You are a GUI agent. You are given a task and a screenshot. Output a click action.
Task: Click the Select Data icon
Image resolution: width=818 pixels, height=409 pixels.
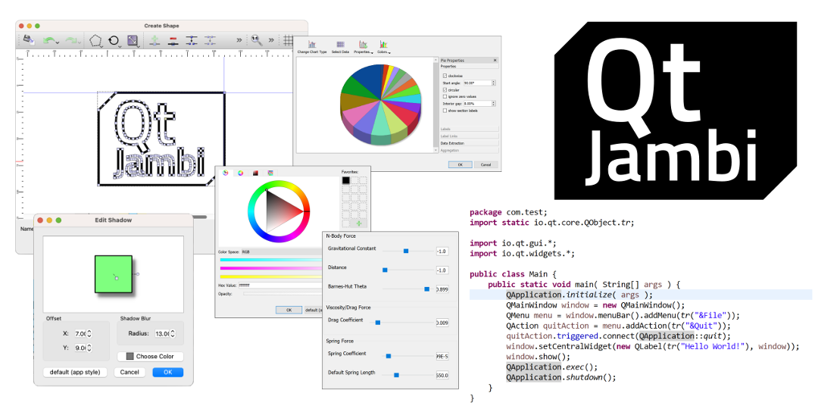coord(340,45)
